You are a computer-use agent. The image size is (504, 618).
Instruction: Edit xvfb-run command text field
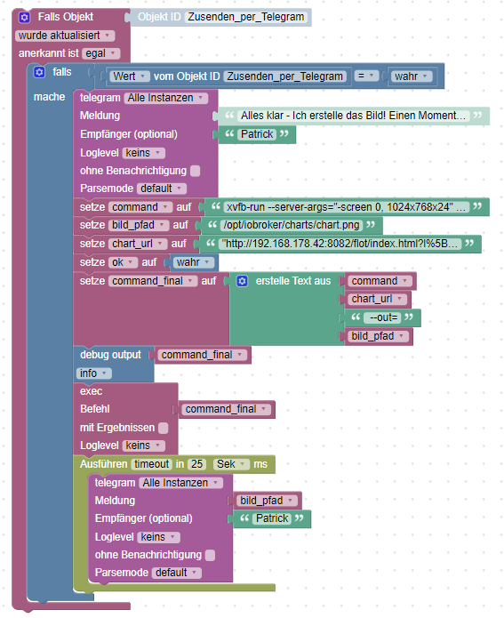(x=347, y=207)
